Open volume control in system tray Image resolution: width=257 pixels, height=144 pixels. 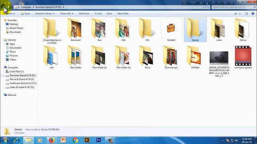237,140
